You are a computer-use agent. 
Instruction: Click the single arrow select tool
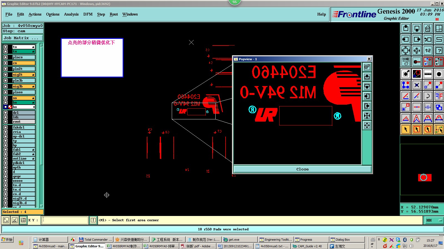click(406, 129)
